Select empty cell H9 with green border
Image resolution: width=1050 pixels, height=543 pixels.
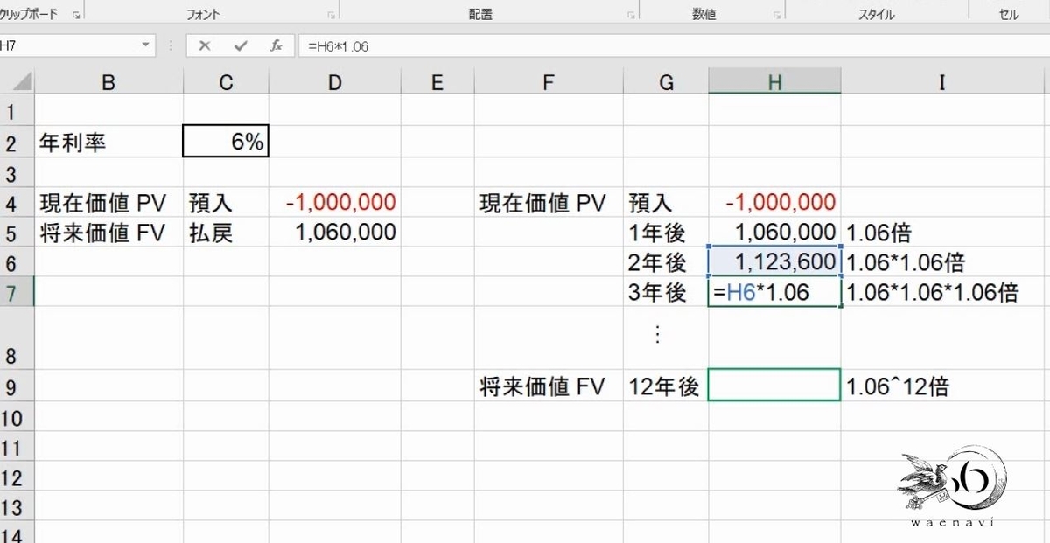coord(775,386)
